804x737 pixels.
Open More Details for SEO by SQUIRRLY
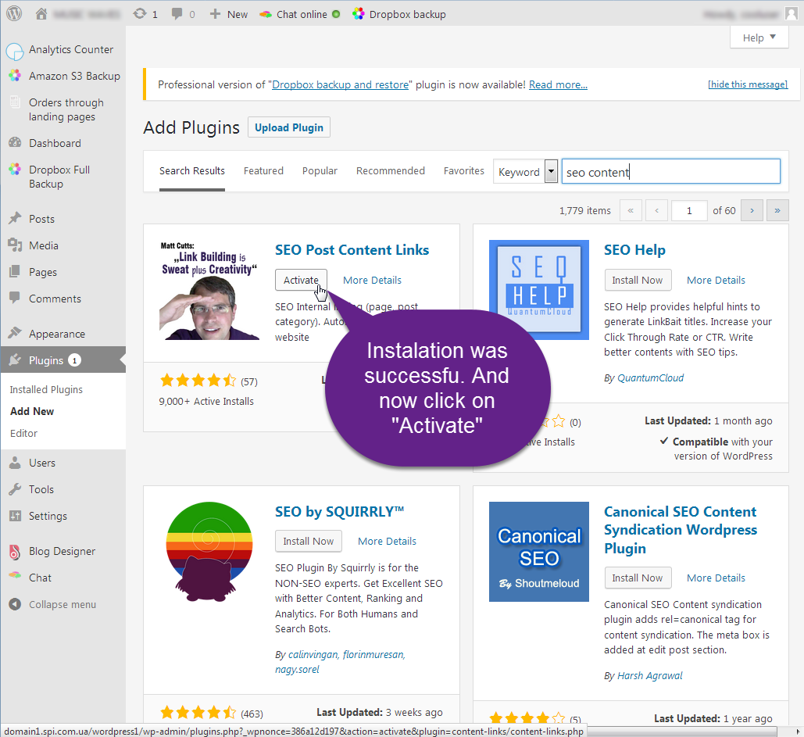point(387,541)
